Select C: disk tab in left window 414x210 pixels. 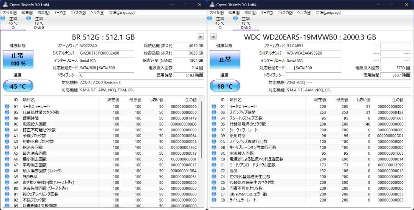(13, 23)
